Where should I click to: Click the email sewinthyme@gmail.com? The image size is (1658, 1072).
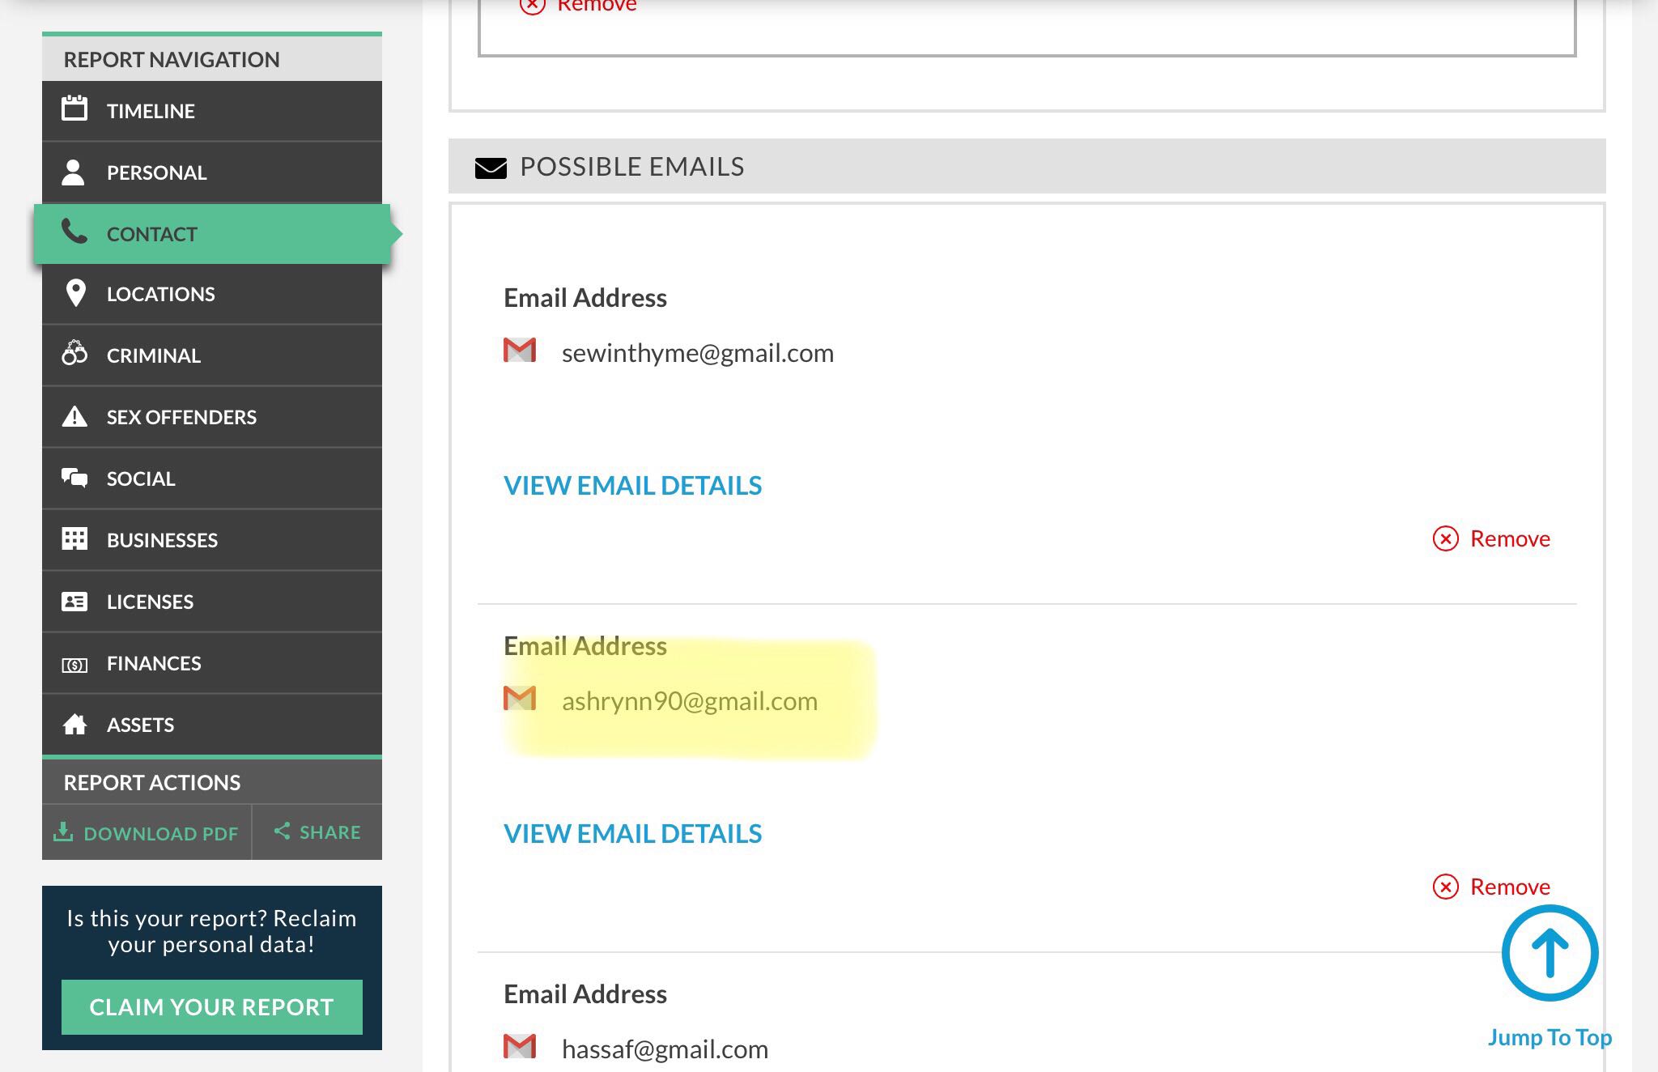[x=698, y=353]
